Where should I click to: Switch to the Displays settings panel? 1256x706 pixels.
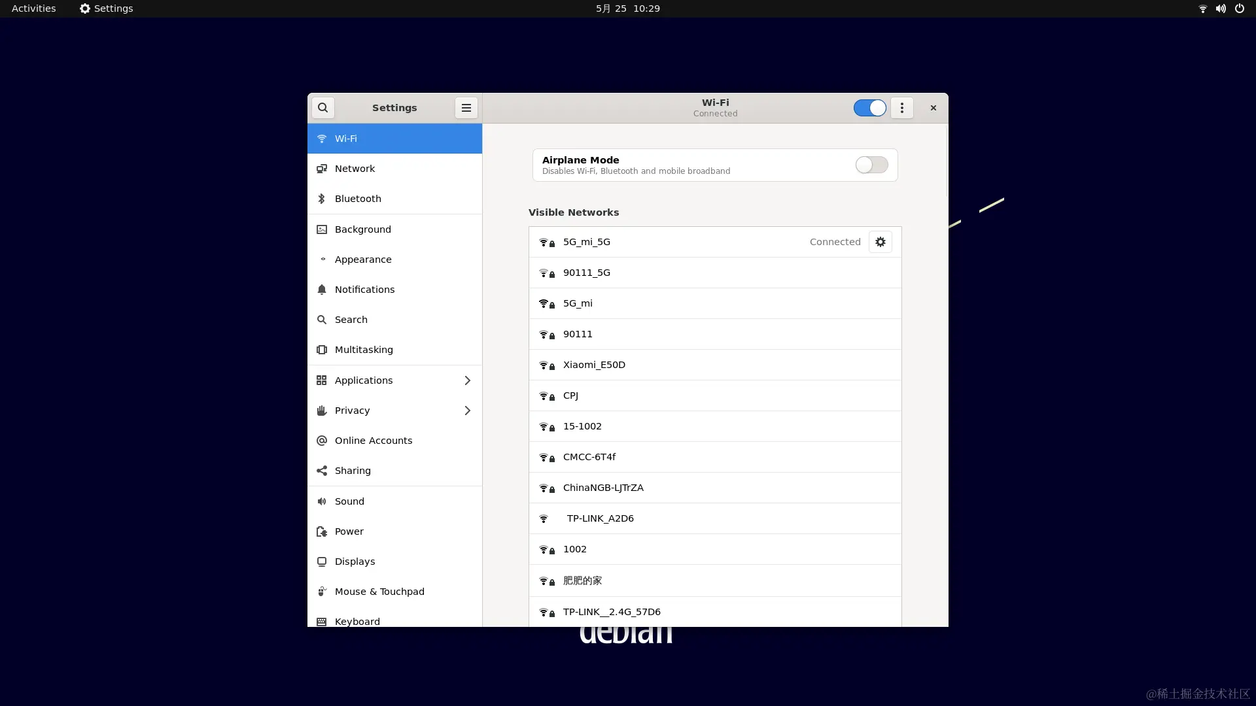tap(355, 562)
